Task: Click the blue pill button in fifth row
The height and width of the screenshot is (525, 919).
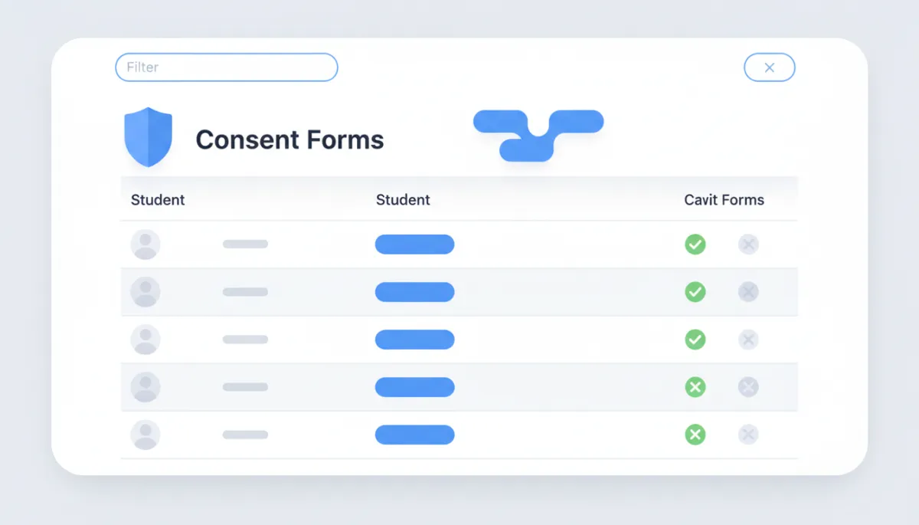Action: click(x=414, y=435)
